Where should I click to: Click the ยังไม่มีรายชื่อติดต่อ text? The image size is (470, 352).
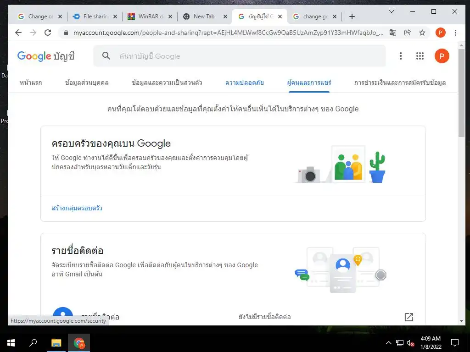pyautogui.click(x=265, y=317)
